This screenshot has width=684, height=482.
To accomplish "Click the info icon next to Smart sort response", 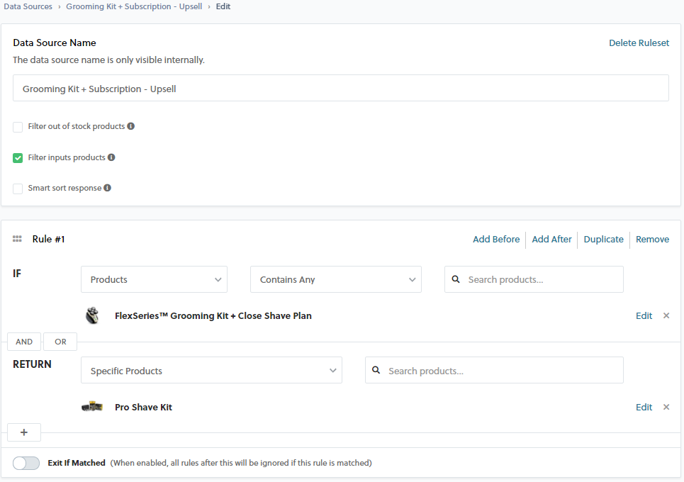I will [x=107, y=188].
